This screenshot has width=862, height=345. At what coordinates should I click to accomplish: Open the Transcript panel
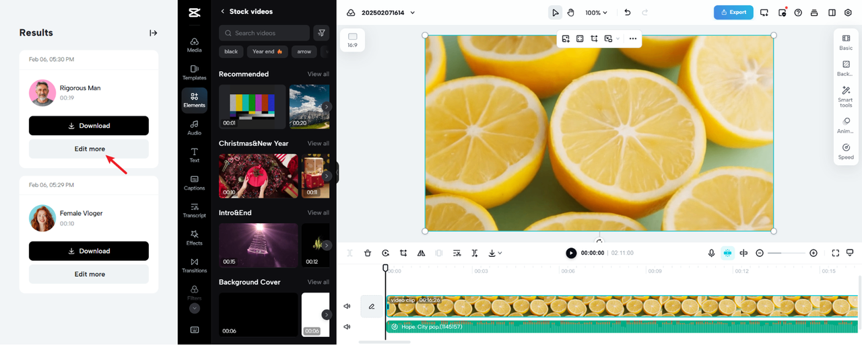[x=194, y=210]
